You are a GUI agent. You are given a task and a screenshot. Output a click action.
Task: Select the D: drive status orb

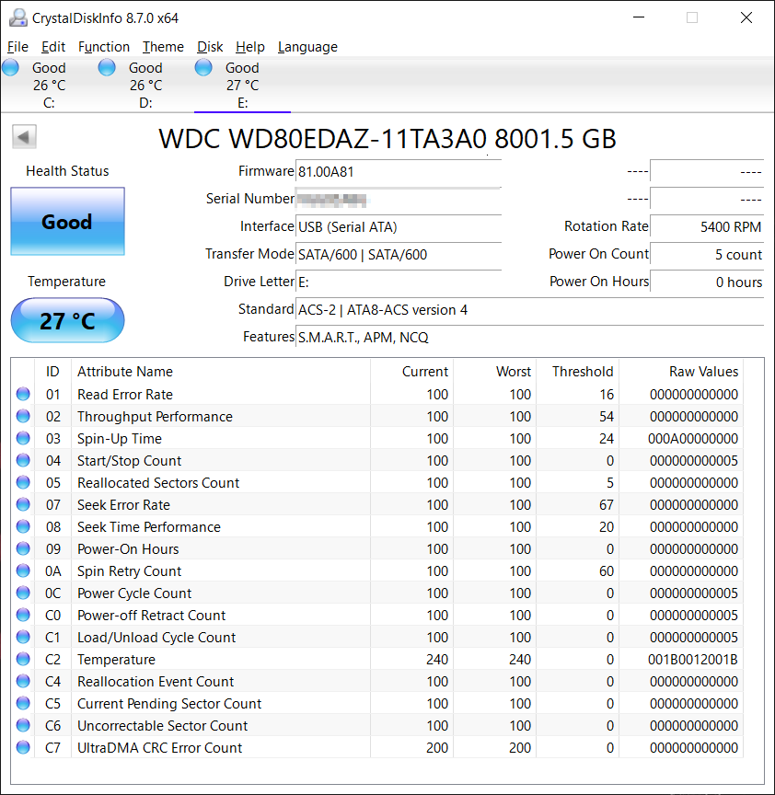pyautogui.click(x=107, y=67)
